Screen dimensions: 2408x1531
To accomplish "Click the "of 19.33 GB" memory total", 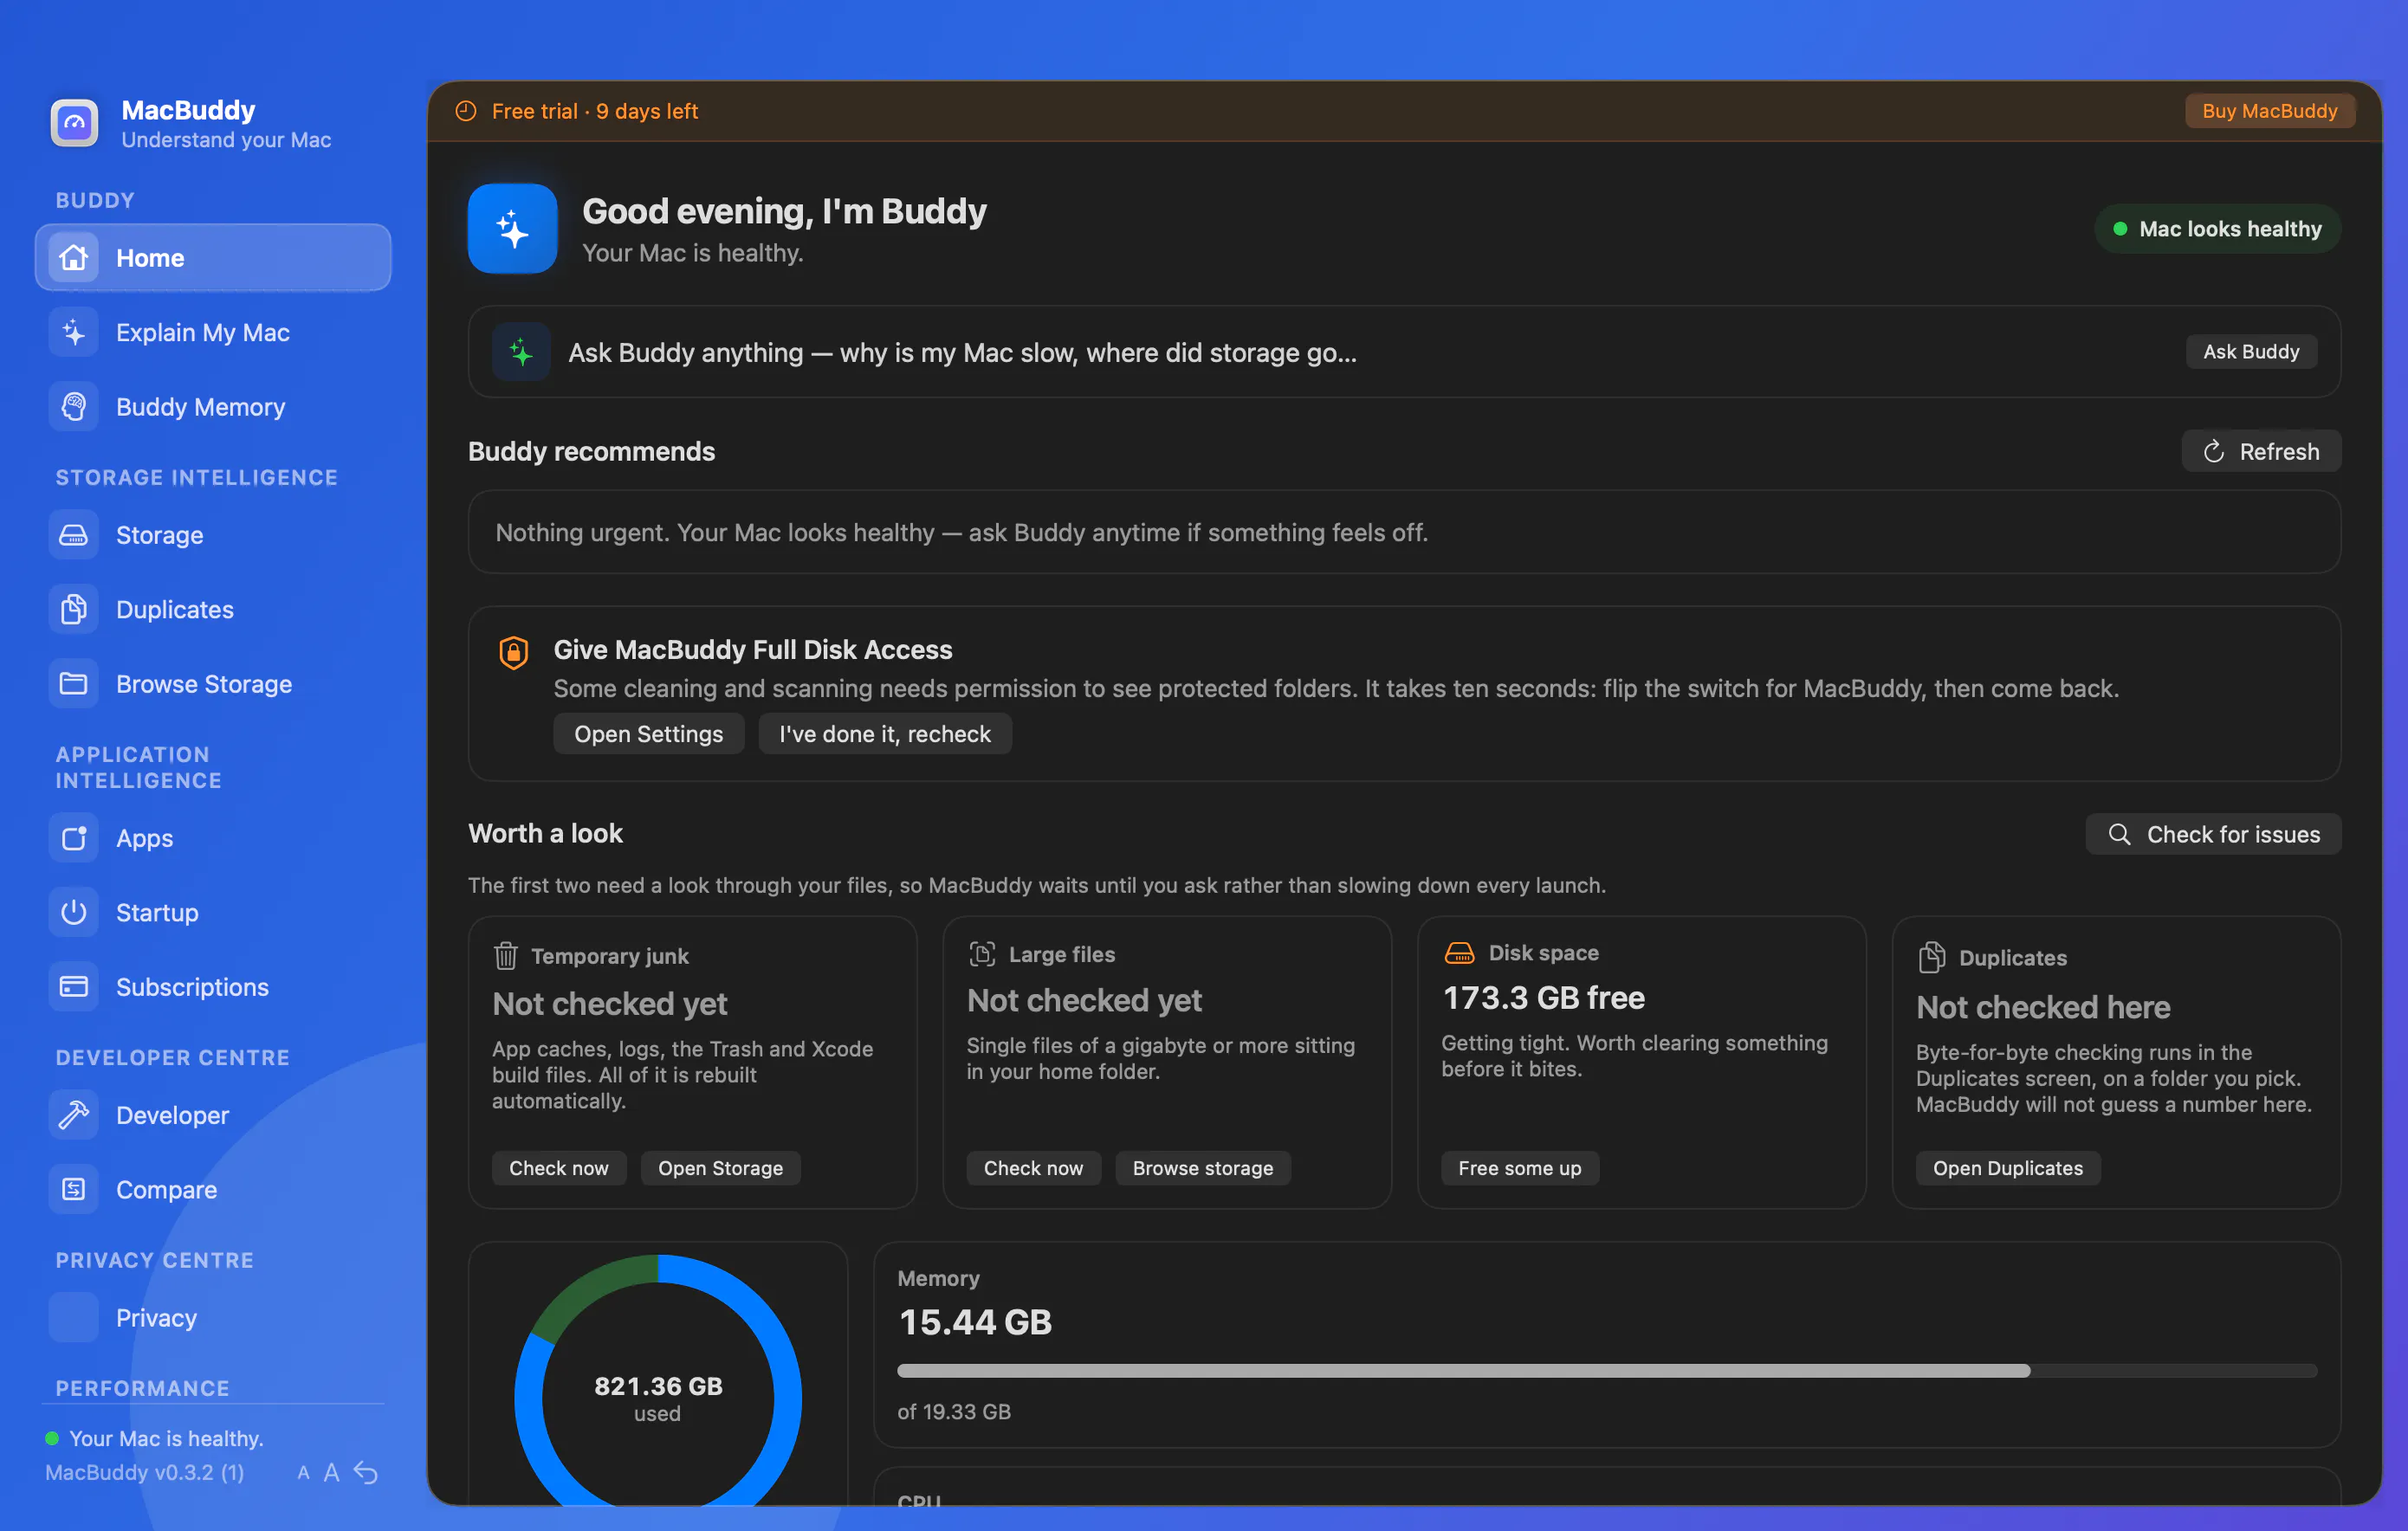I will pos(954,1411).
